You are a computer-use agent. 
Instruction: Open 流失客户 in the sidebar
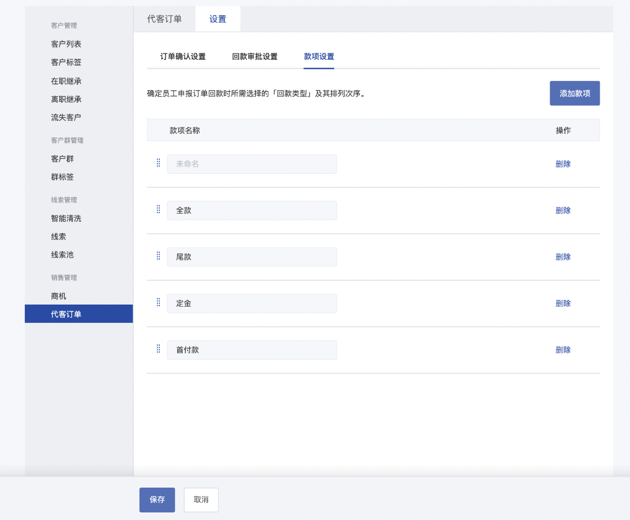pyautogui.click(x=66, y=117)
